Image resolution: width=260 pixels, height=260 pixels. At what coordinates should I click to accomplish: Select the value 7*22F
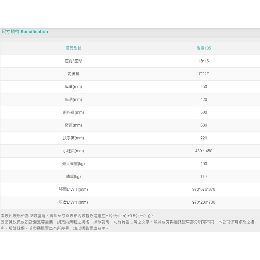204,74
